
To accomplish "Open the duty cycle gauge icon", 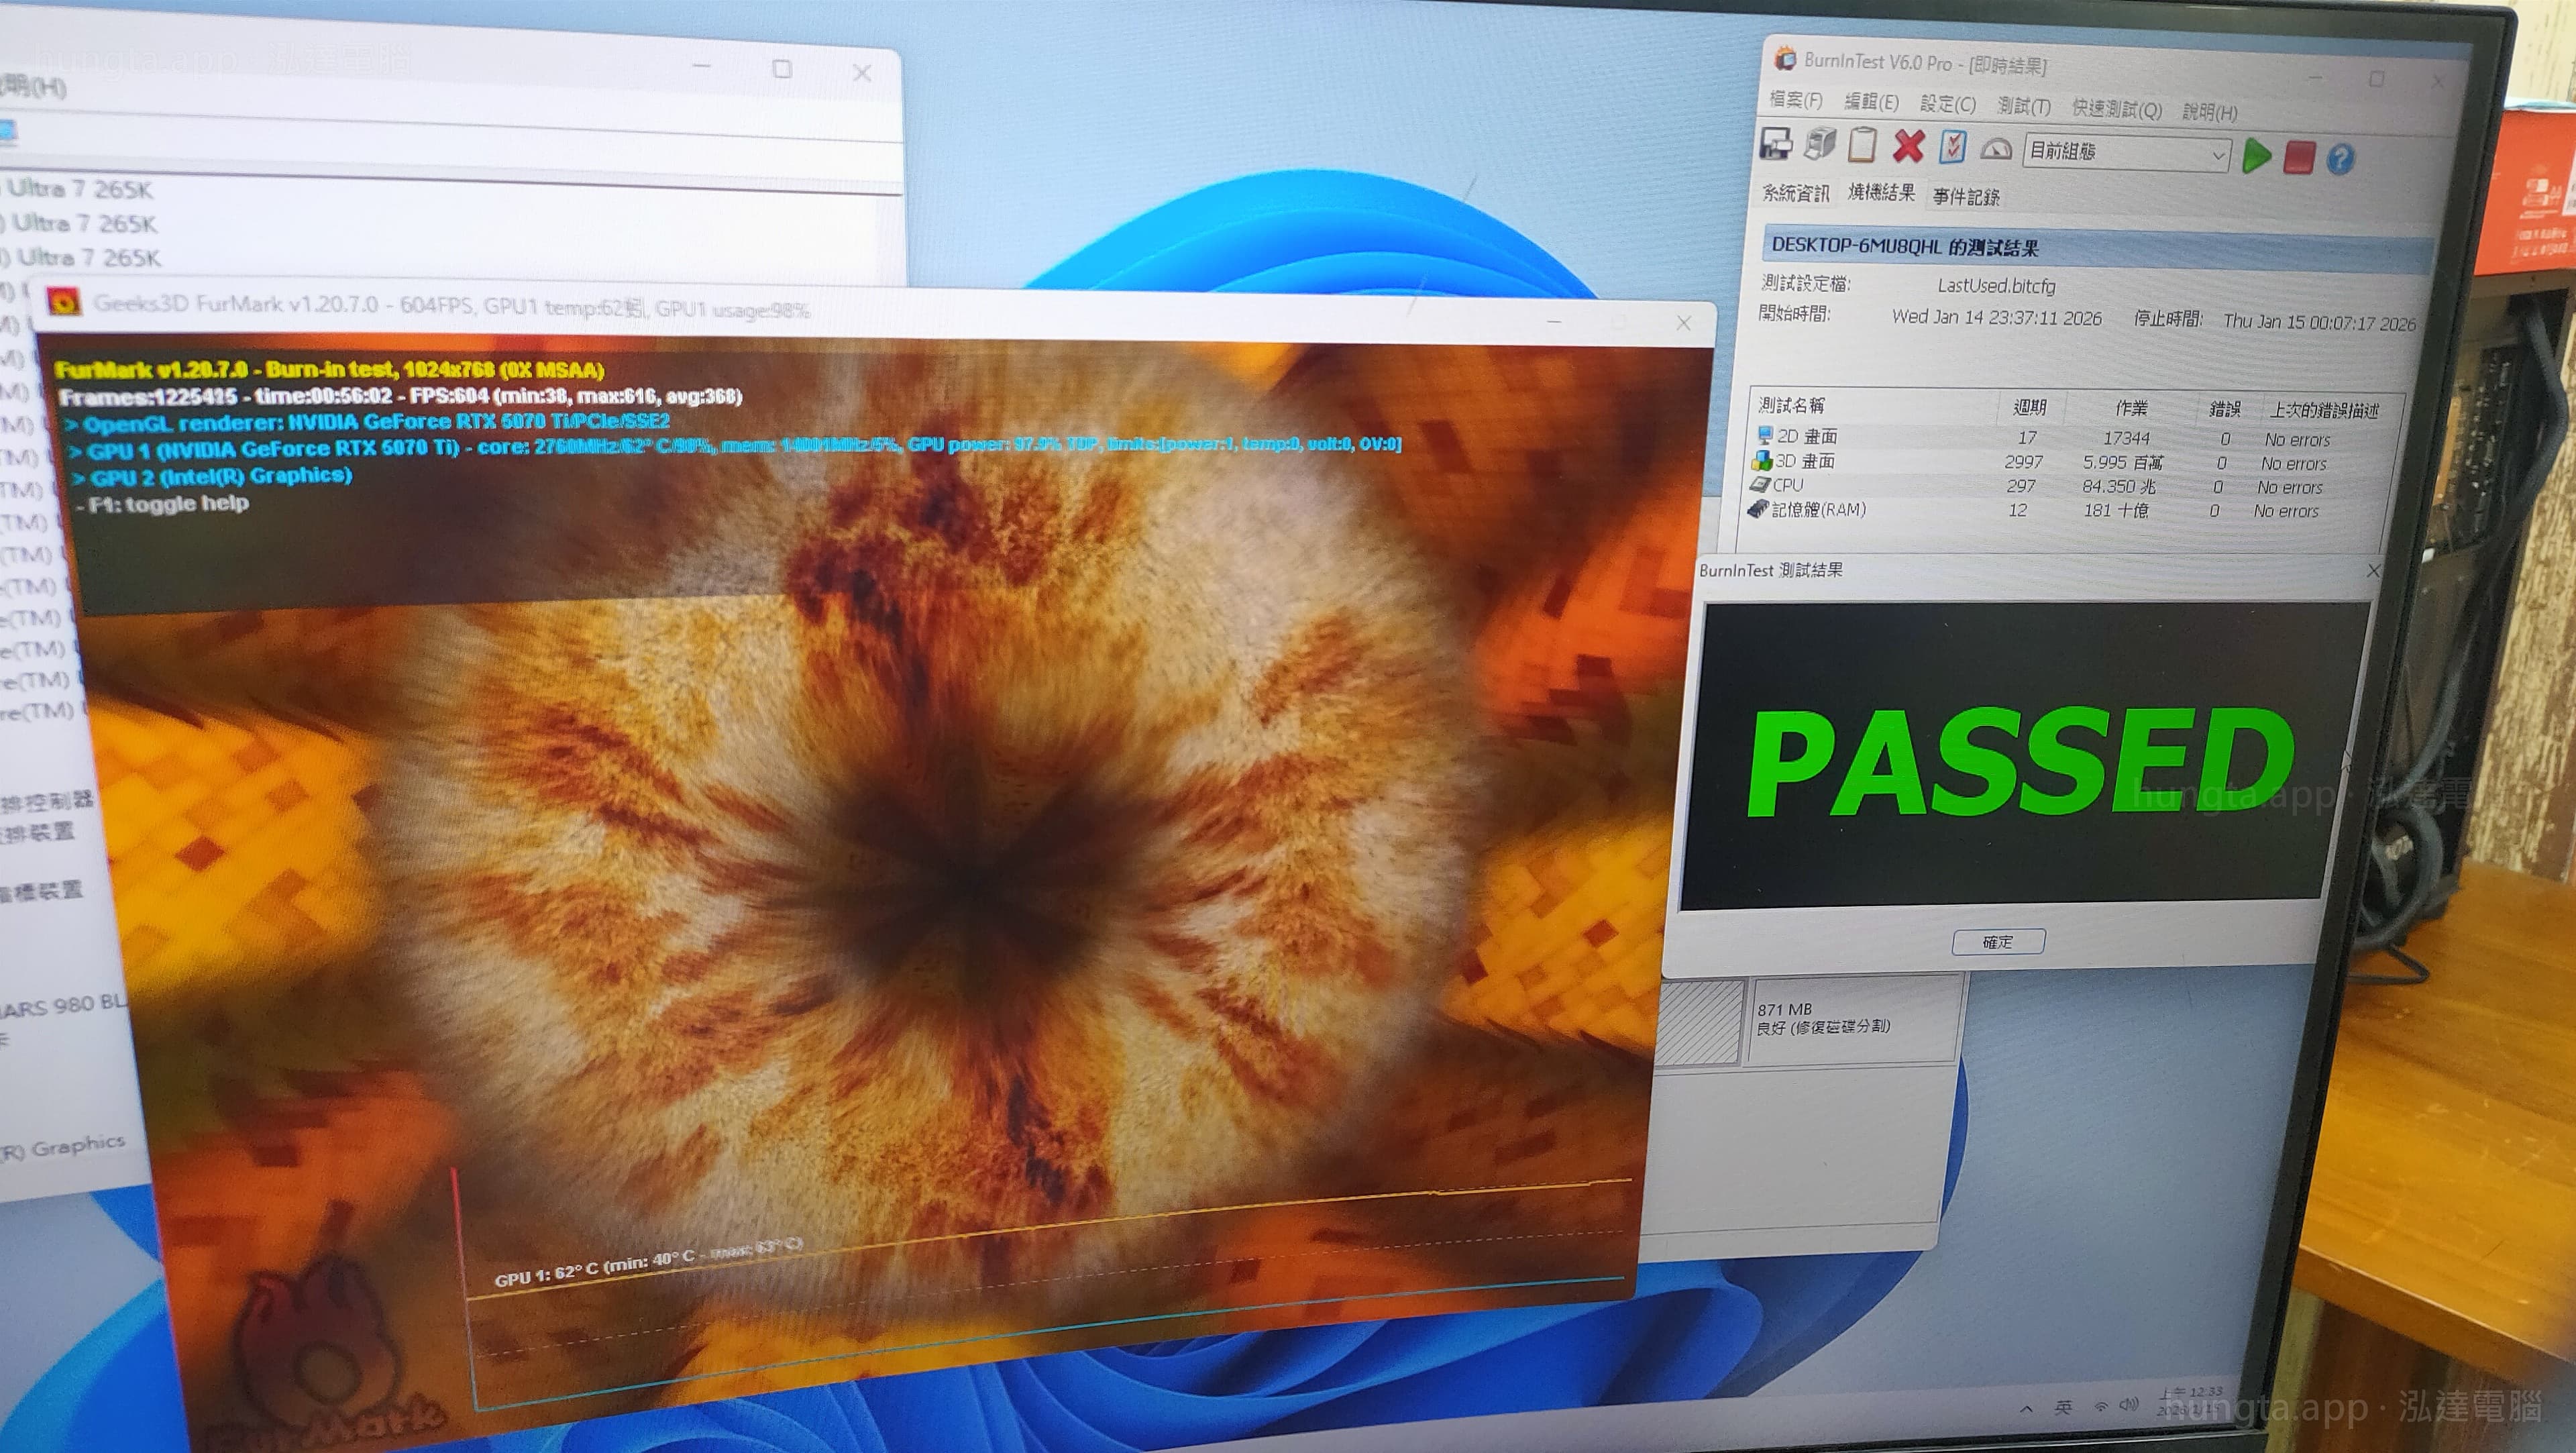I will pyautogui.click(x=1996, y=149).
